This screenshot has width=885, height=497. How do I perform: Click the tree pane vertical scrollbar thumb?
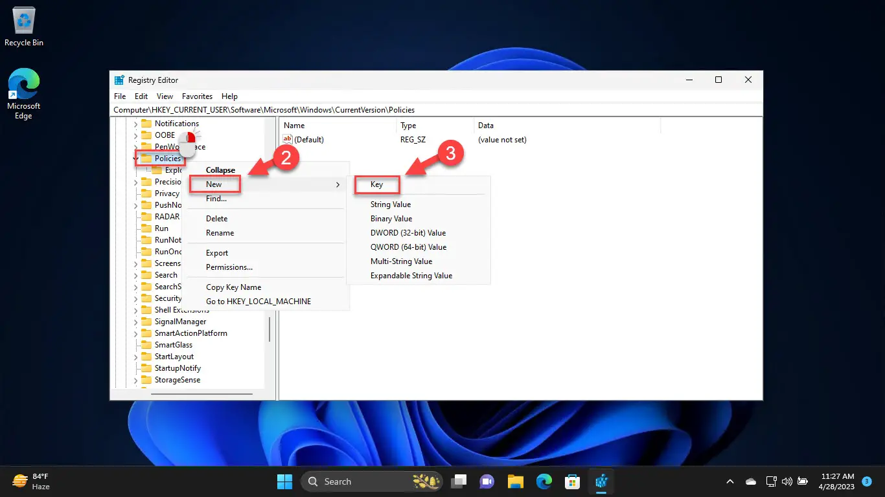pos(270,329)
